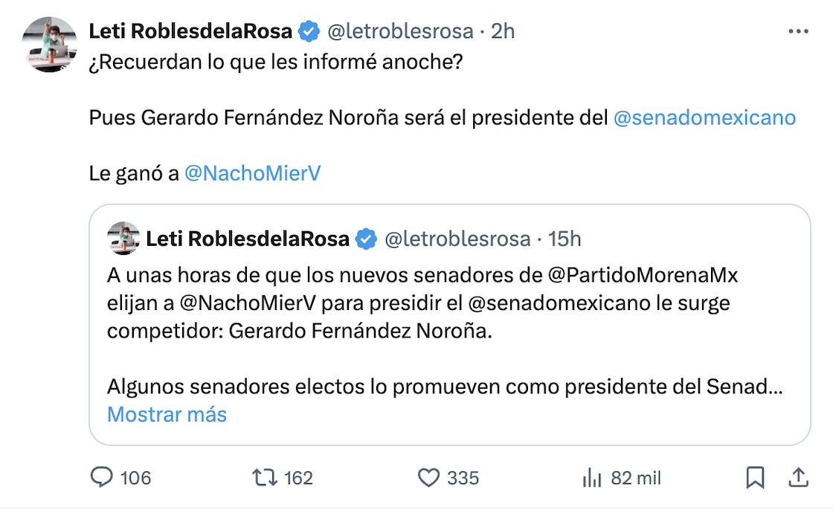The width and height of the screenshot is (833, 513).
Task: Like the tweet with heart icon
Action: (x=429, y=477)
